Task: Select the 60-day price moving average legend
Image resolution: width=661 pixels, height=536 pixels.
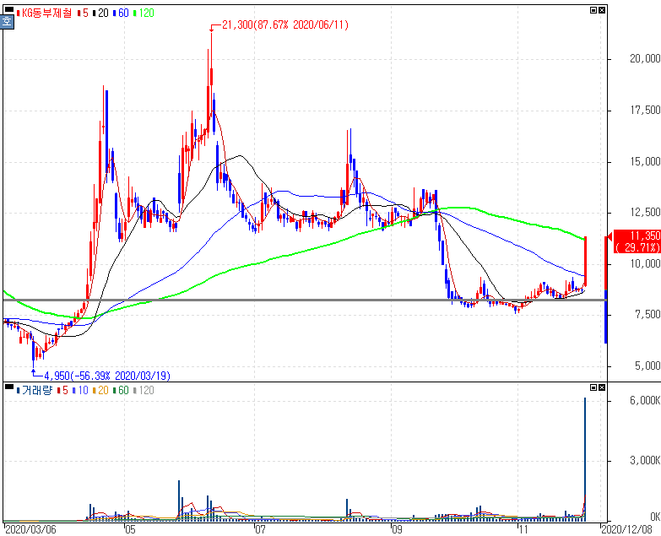Action: click(121, 13)
